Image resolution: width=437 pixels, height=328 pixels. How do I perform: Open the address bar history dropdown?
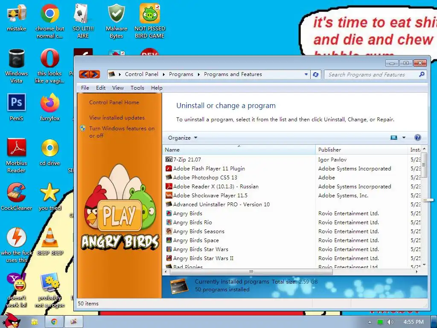pos(306,74)
